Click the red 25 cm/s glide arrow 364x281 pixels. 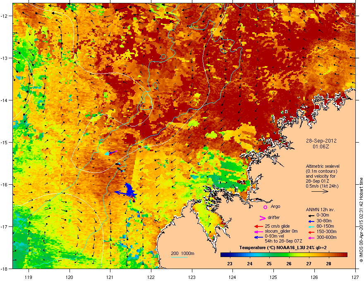(x=259, y=226)
